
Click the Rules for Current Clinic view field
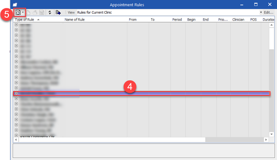point(168,12)
